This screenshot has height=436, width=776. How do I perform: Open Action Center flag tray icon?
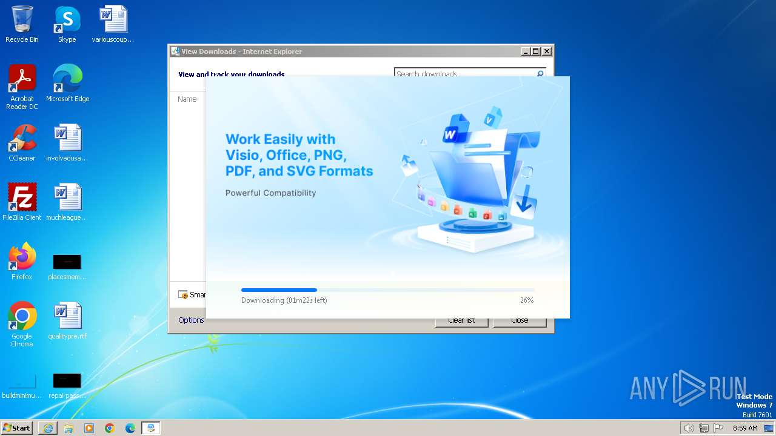(x=718, y=428)
